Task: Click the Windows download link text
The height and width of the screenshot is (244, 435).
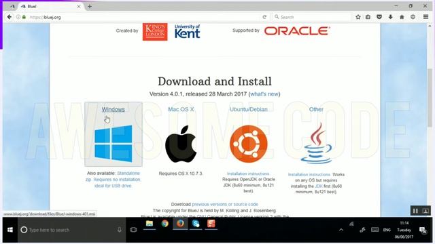Action: point(114,110)
